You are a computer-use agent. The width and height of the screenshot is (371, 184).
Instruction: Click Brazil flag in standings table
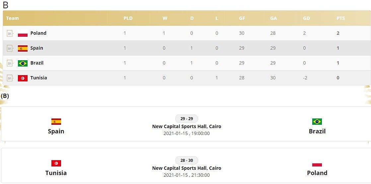tap(23, 63)
